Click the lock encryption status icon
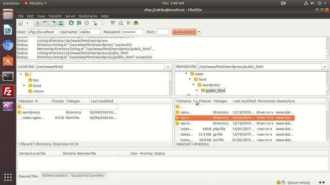330x185 pixels. click(x=278, y=182)
